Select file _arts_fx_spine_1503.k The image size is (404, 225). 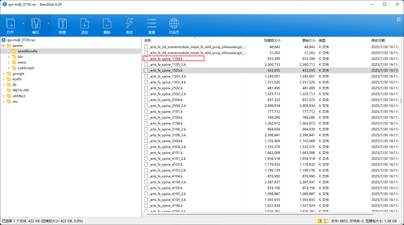(x=166, y=71)
